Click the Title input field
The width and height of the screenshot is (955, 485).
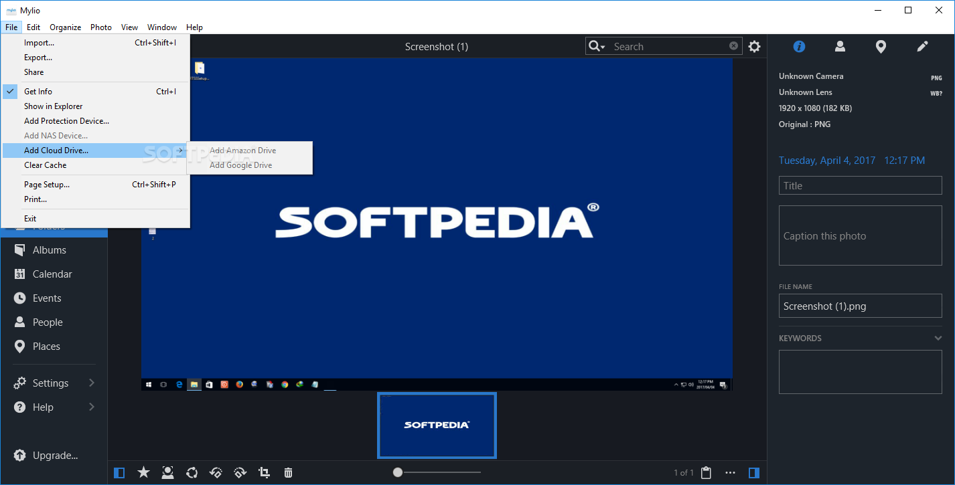[861, 186]
